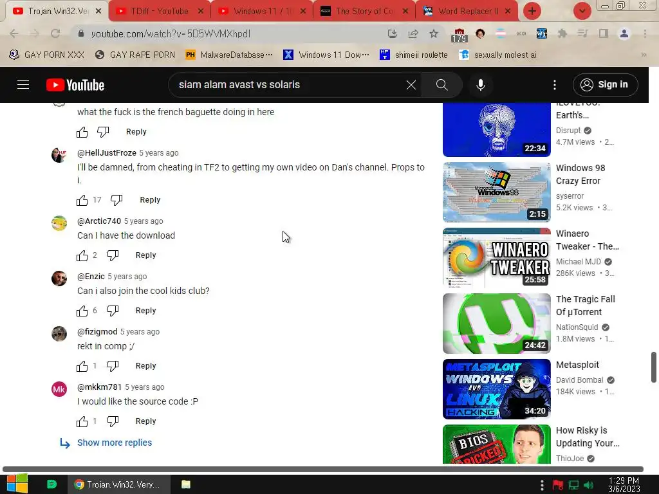Close the Trojan.Win32 tab

[98, 12]
